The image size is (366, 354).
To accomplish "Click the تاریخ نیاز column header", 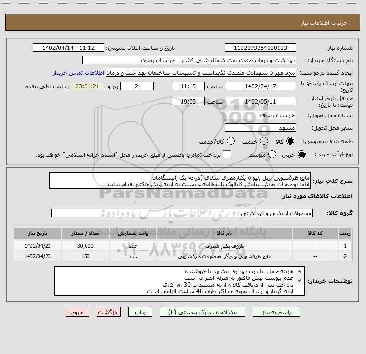I will (38, 234).
